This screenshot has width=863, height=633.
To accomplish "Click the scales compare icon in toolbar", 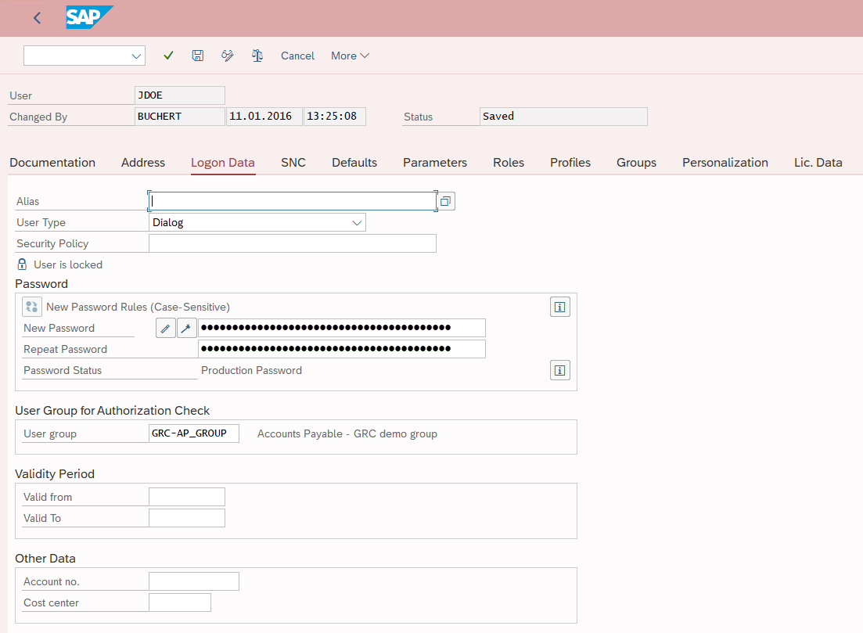I will click(x=257, y=56).
